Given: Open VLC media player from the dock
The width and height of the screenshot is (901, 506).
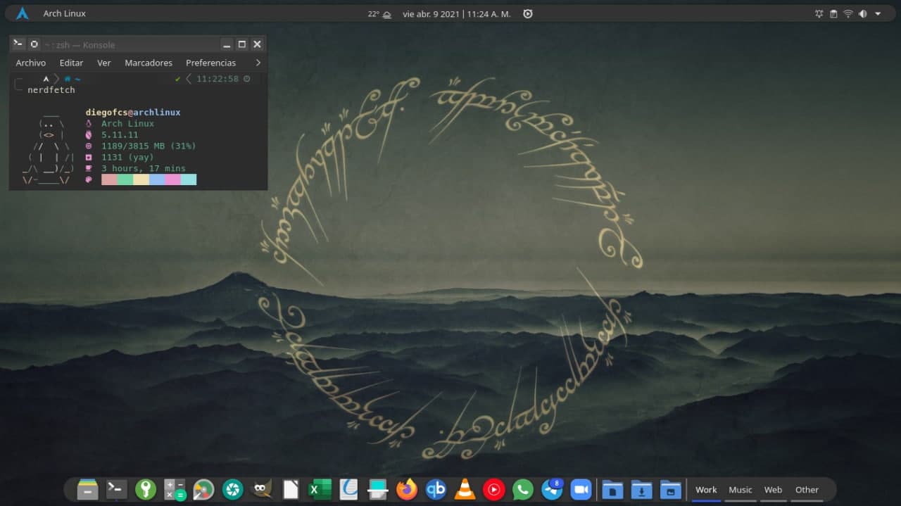Looking at the screenshot, I should [x=465, y=489].
